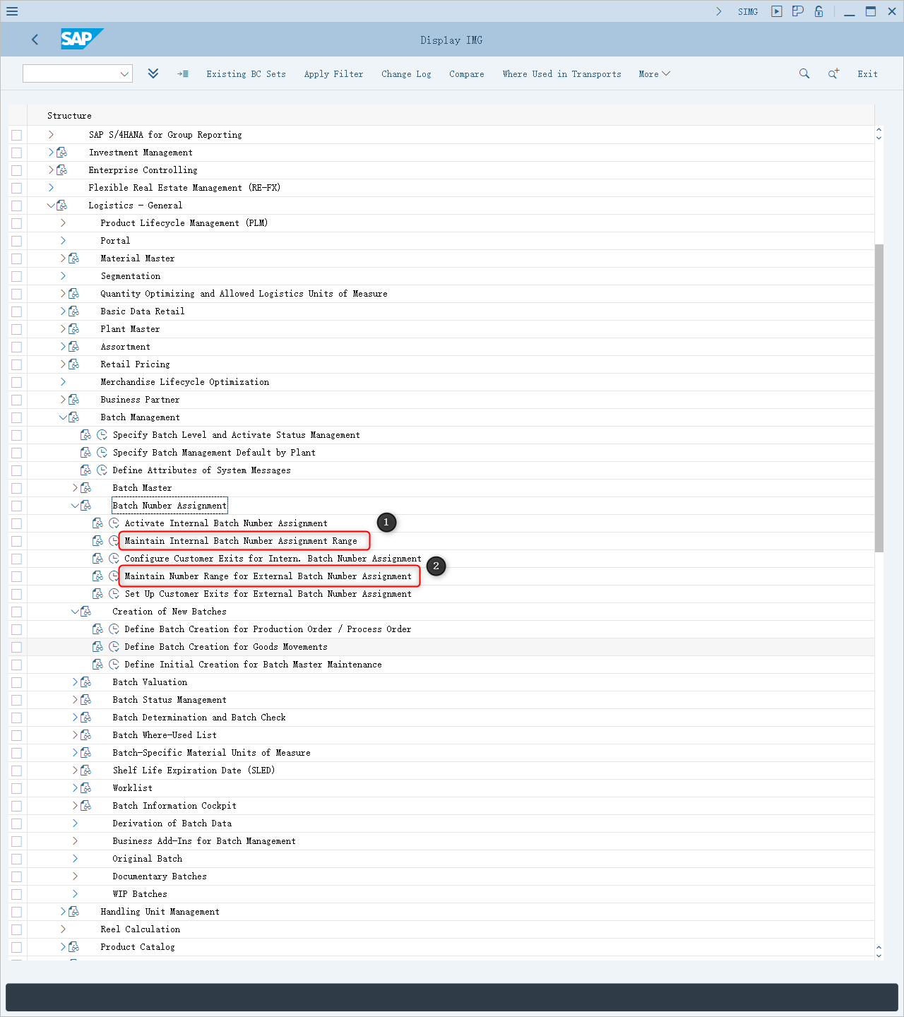Viewport: 904px width, 1017px height.
Task: Expand the Handling Unit Management node
Action: click(63, 912)
